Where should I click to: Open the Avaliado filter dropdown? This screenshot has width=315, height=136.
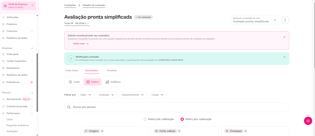[107, 95]
